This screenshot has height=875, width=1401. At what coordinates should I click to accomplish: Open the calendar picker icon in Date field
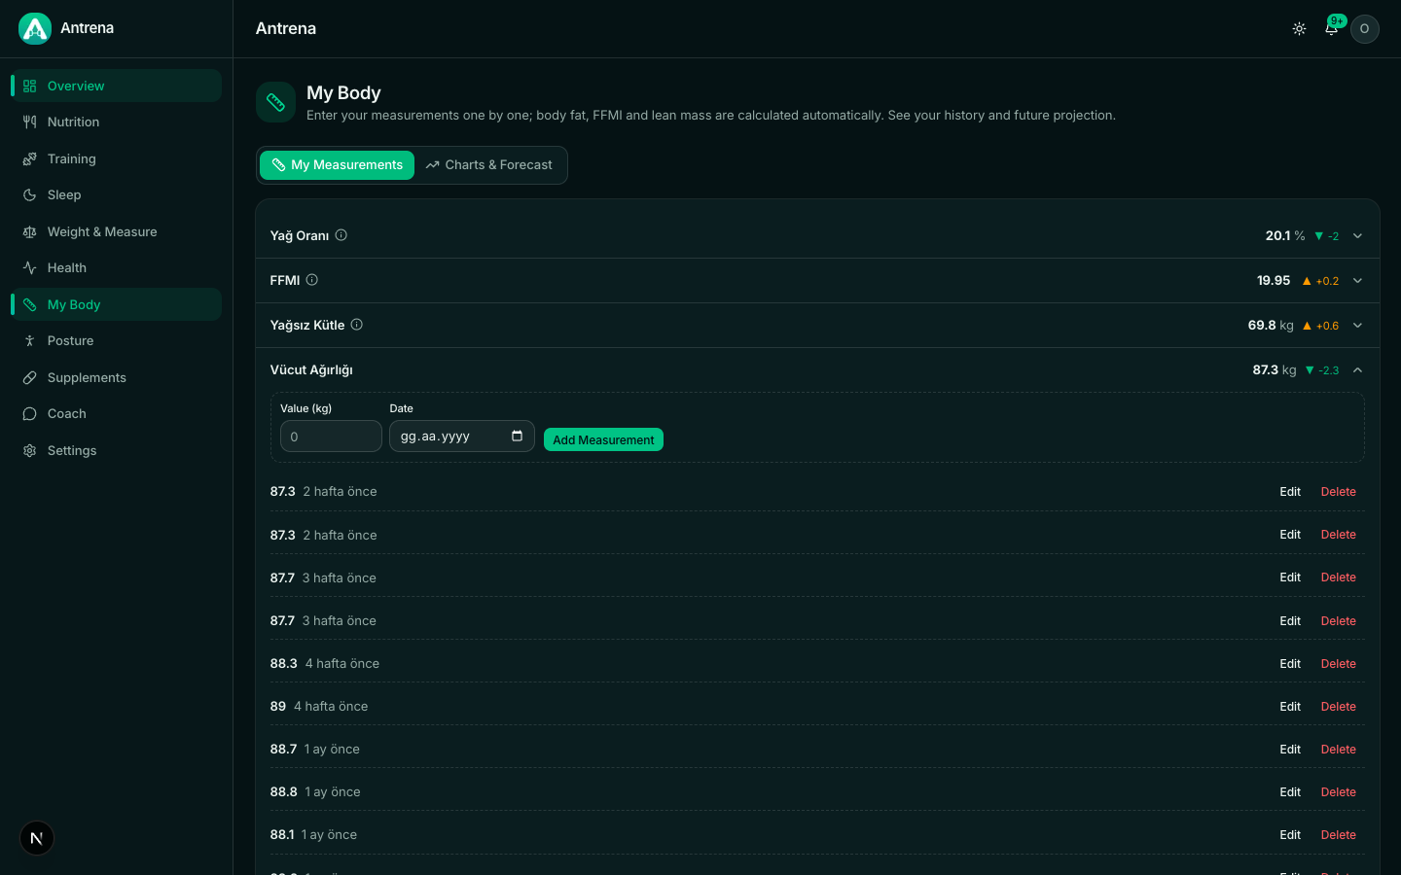click(517, 436)
